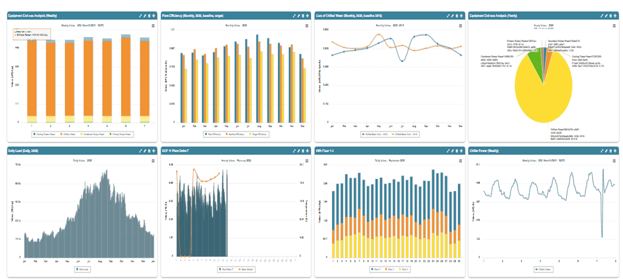Edit the Cost of Chilled Water widget
The height and width of the screenshot is (279, 623).
tap(452, 15)
